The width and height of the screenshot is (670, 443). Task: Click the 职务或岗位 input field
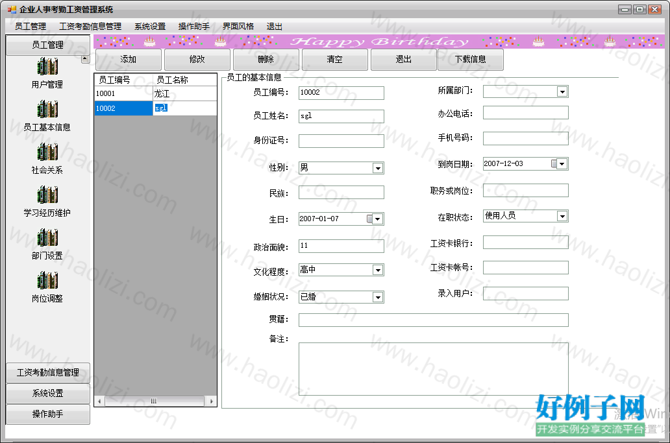click(x=526, y=190)
